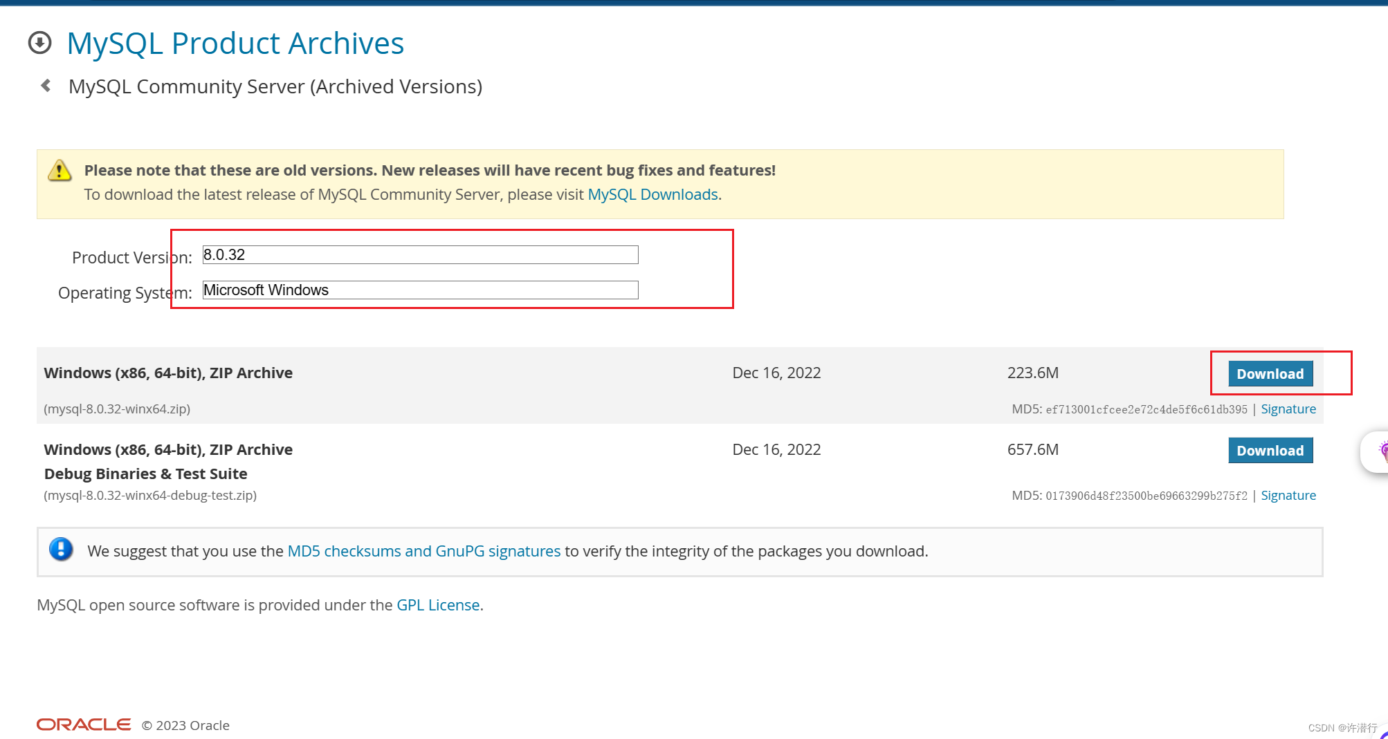Open the GPL License link

(x=438, y=605)
